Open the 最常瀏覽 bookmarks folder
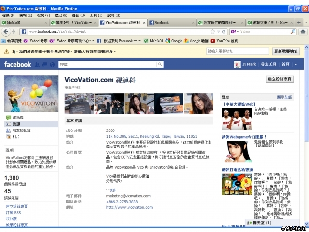The width and height of the screenshot is (309, 232). (11, 41)
